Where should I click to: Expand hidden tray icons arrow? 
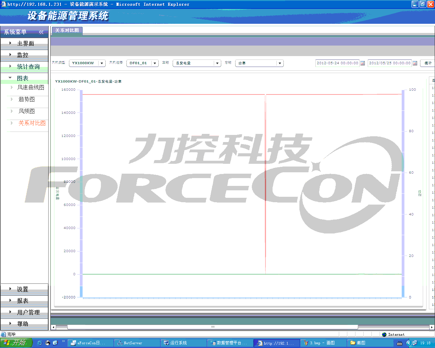tap(409, 343)
